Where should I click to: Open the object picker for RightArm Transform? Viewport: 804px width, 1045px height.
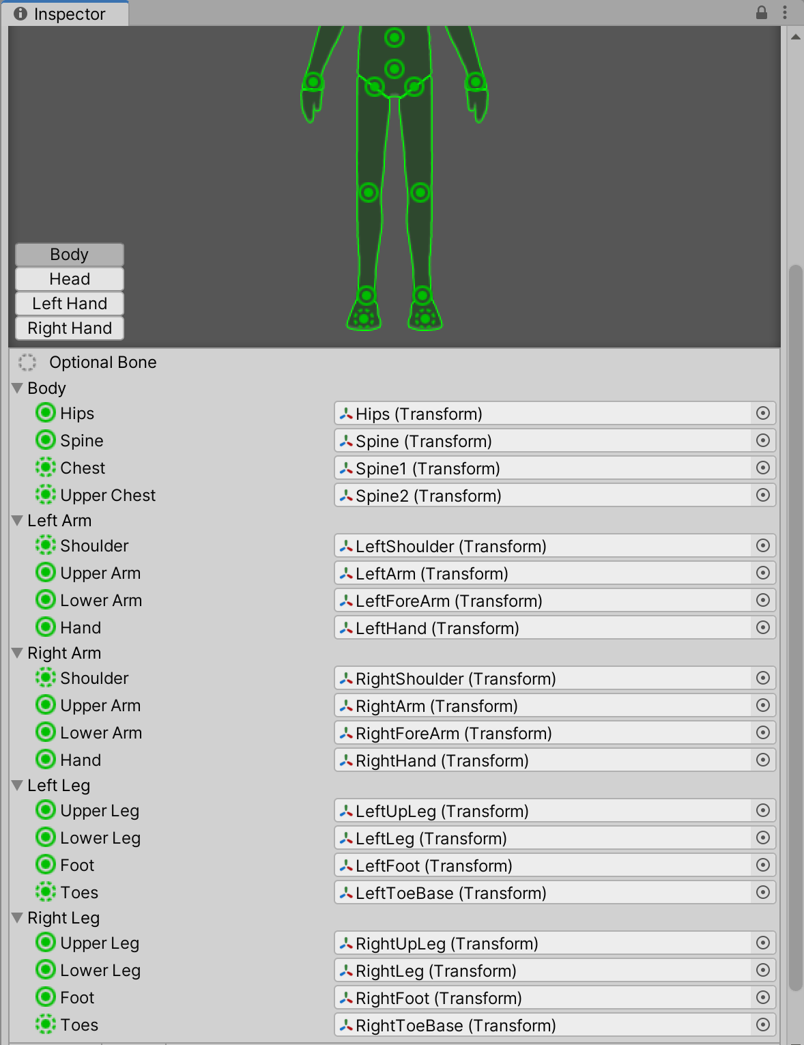(x=763, y=705)
